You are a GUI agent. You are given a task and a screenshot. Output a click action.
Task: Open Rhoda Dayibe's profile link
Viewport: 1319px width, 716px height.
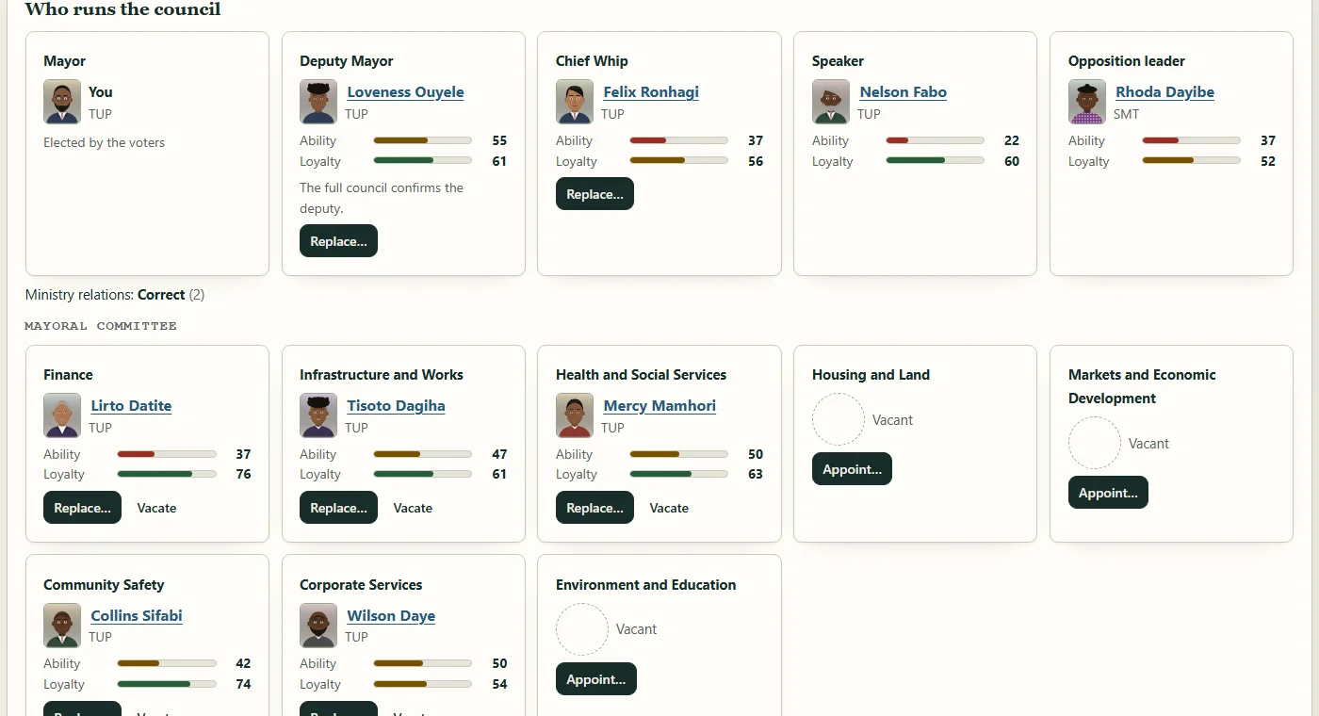1164,92
